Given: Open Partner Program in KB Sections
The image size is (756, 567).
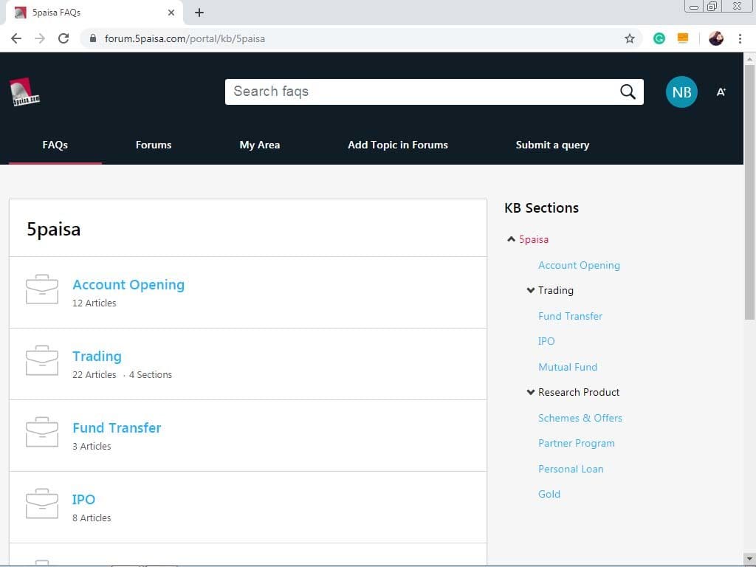Looking at the screenshot, I should 576,443.
